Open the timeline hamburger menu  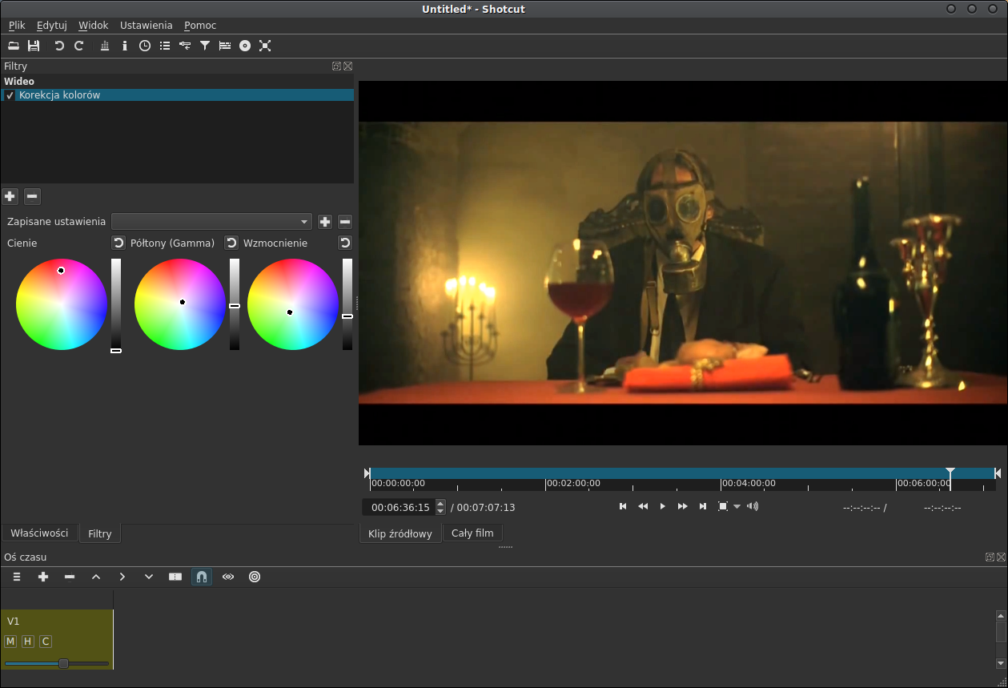pyautogui.click(x=17, y=577)
